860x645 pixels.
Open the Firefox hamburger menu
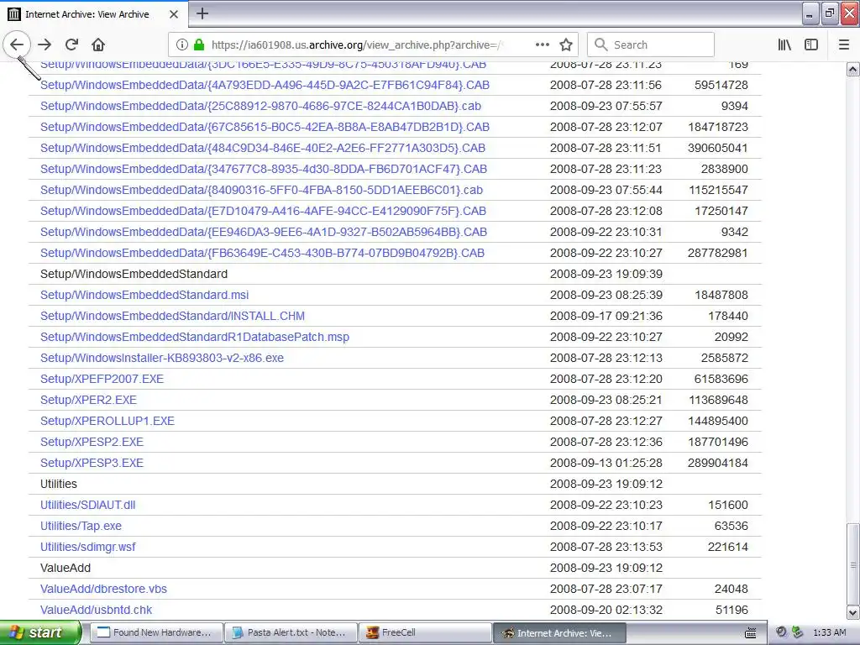pyautogui.click(x=843, y=45)
